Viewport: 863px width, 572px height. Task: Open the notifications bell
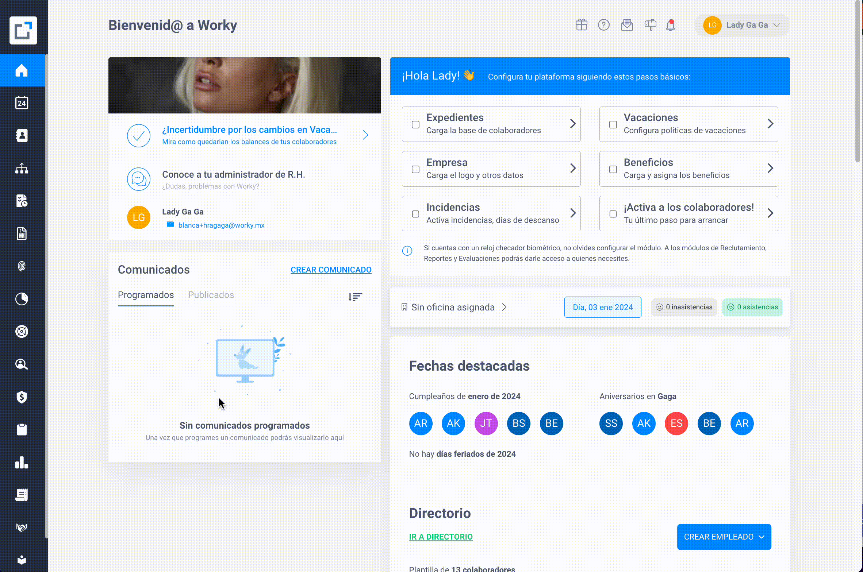pos(671,25)
